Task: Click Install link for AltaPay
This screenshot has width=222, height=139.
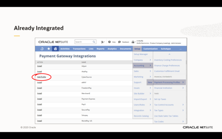Action: coord(40,71)
